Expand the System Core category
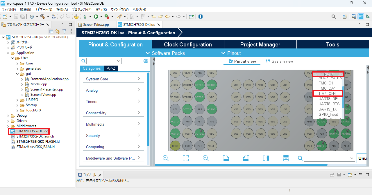Screen dimensions: 372x195 tap(113, 79)
